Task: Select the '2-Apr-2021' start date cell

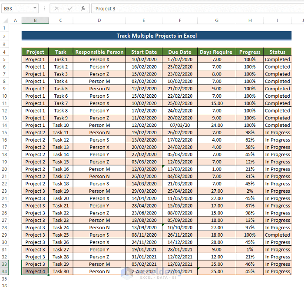Action: click(x=144, y=271)
